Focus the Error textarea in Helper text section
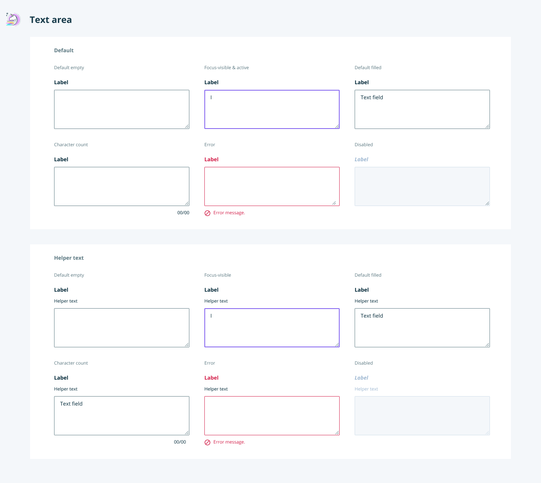The height and width of the screenshot is (483, 541). pyautogui.click(x=272, y=416)
